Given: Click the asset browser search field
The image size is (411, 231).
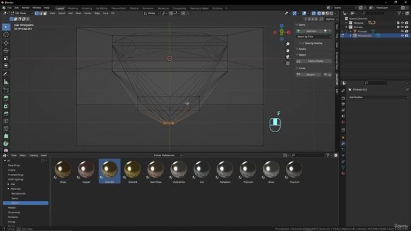Looking at the screenshot, I should coord(308,155).
